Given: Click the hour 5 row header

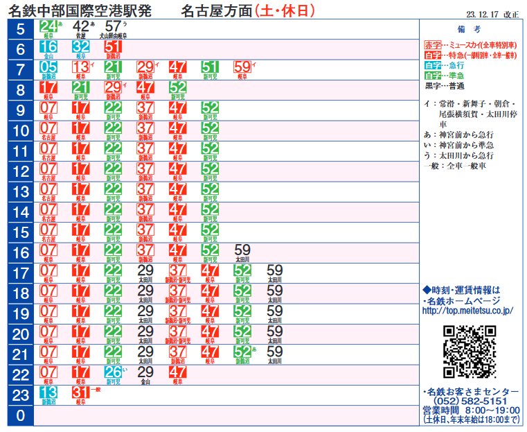Looking at the screenshot, I should pyautogui.click(x=20, y=30).
